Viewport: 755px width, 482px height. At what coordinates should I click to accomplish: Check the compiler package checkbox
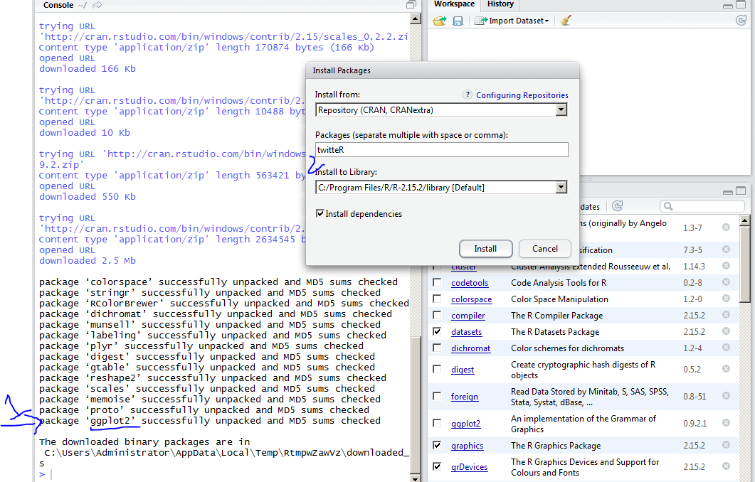click(437, 315)
